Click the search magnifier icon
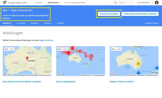 (x=115, y=2)
